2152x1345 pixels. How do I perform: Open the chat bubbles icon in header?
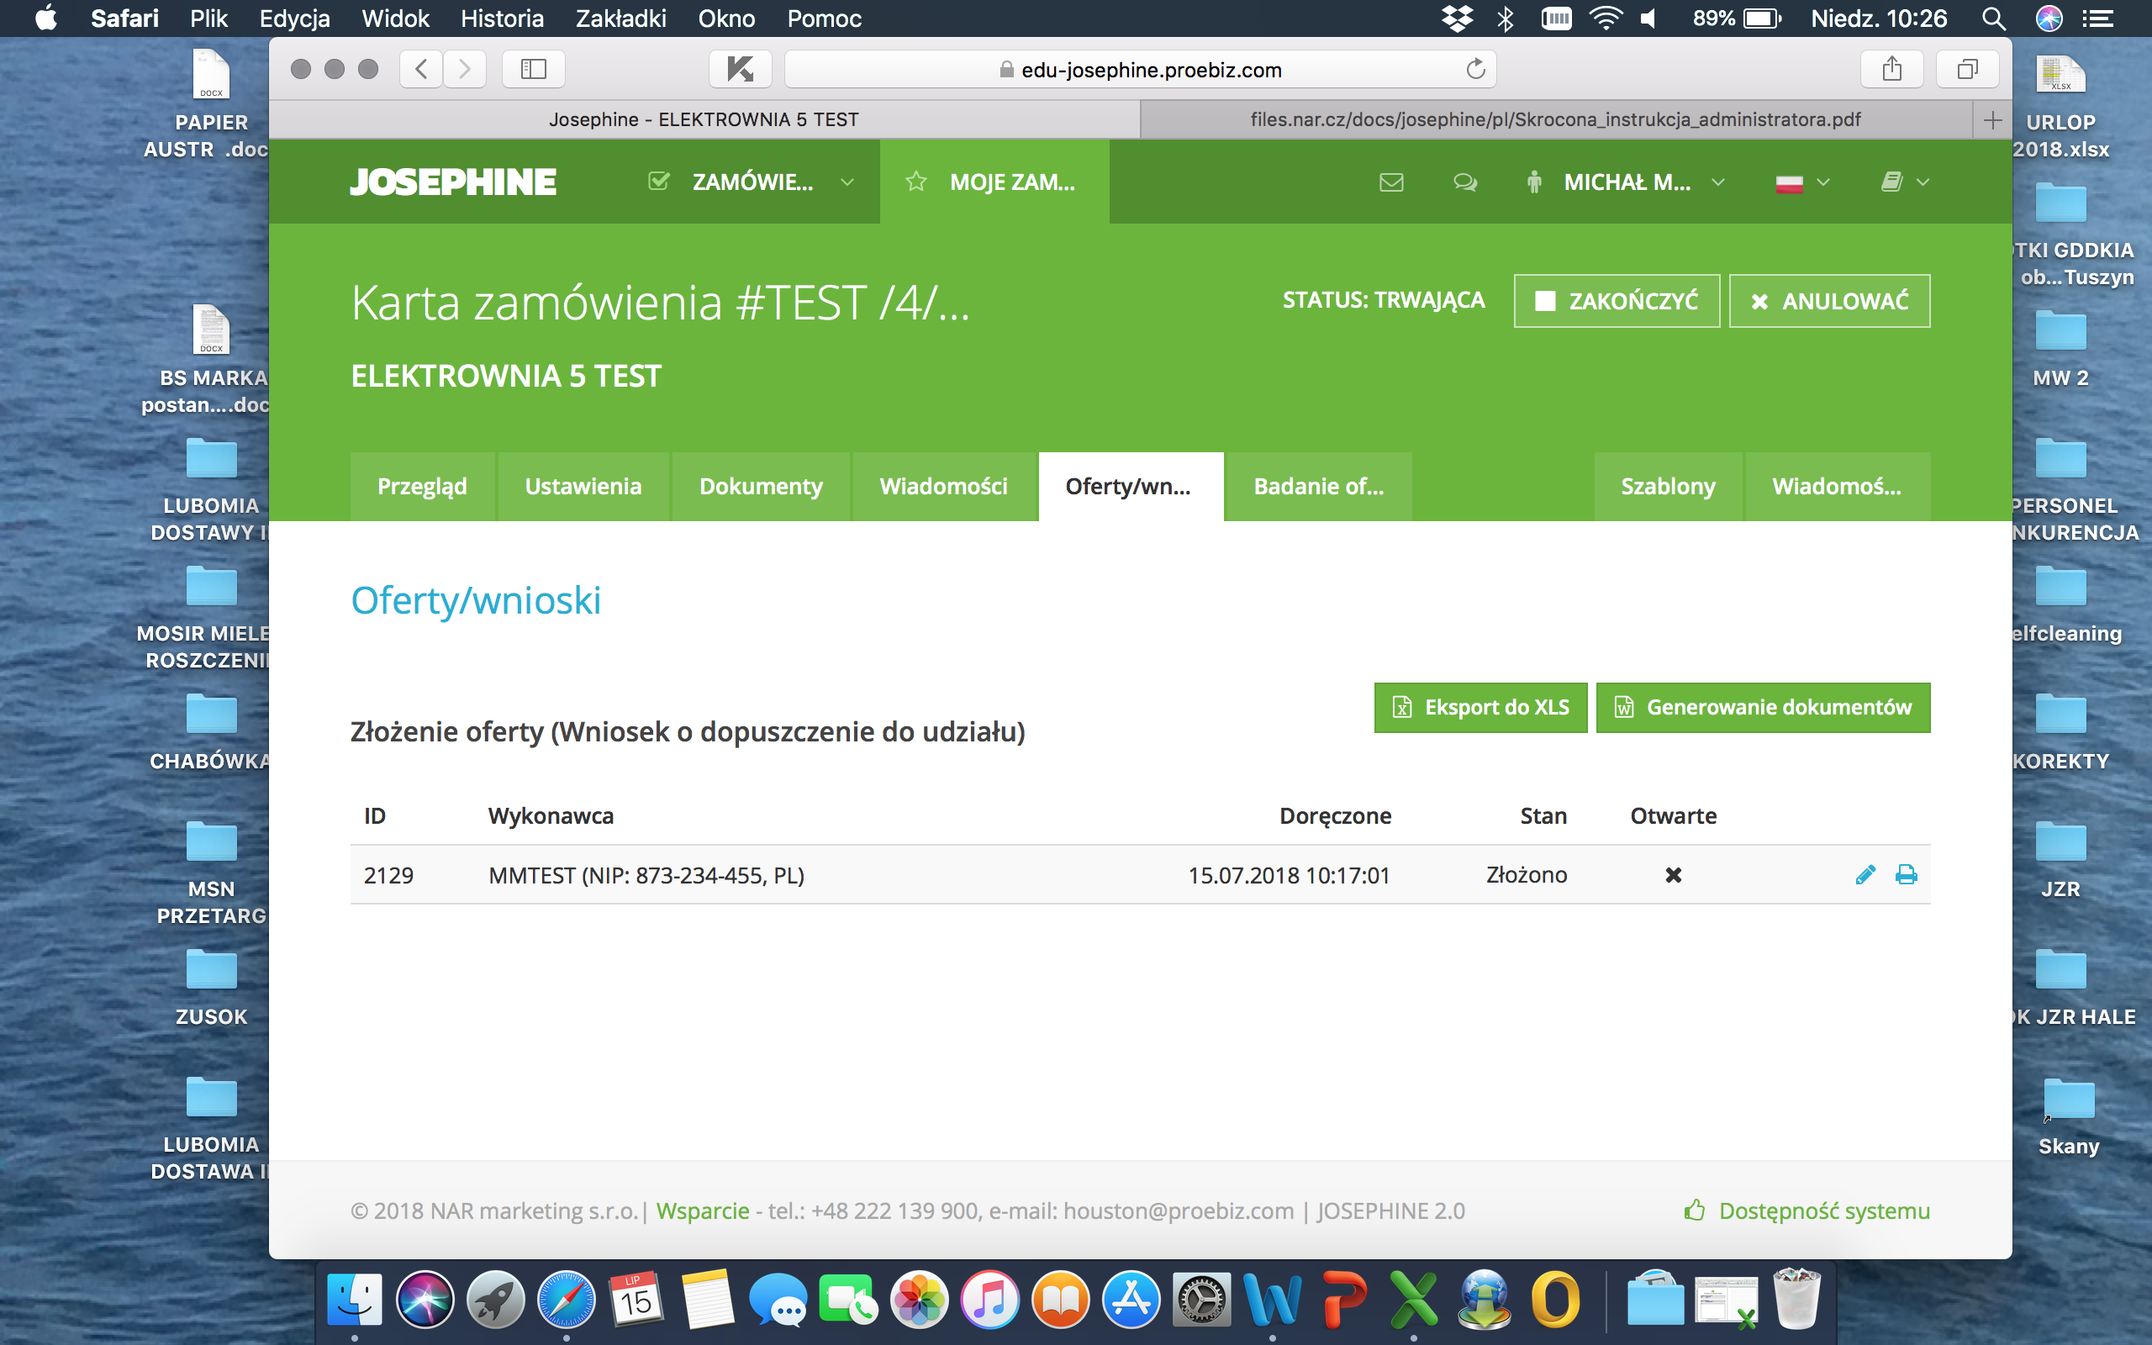(1464, 182)
